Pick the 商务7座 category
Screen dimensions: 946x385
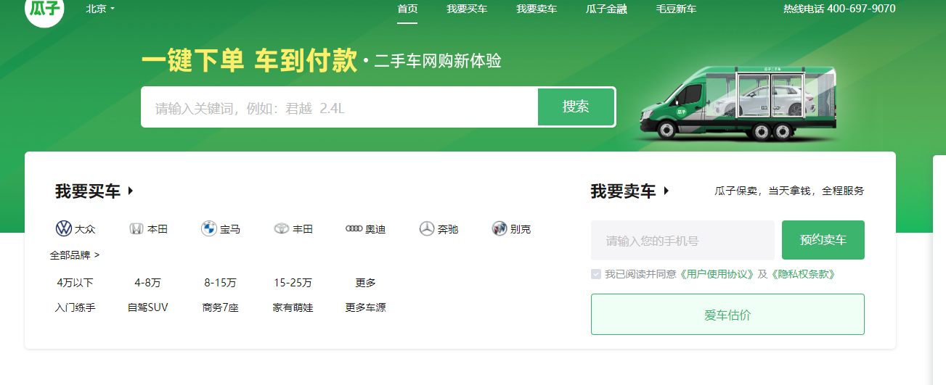tap(220, 307)
